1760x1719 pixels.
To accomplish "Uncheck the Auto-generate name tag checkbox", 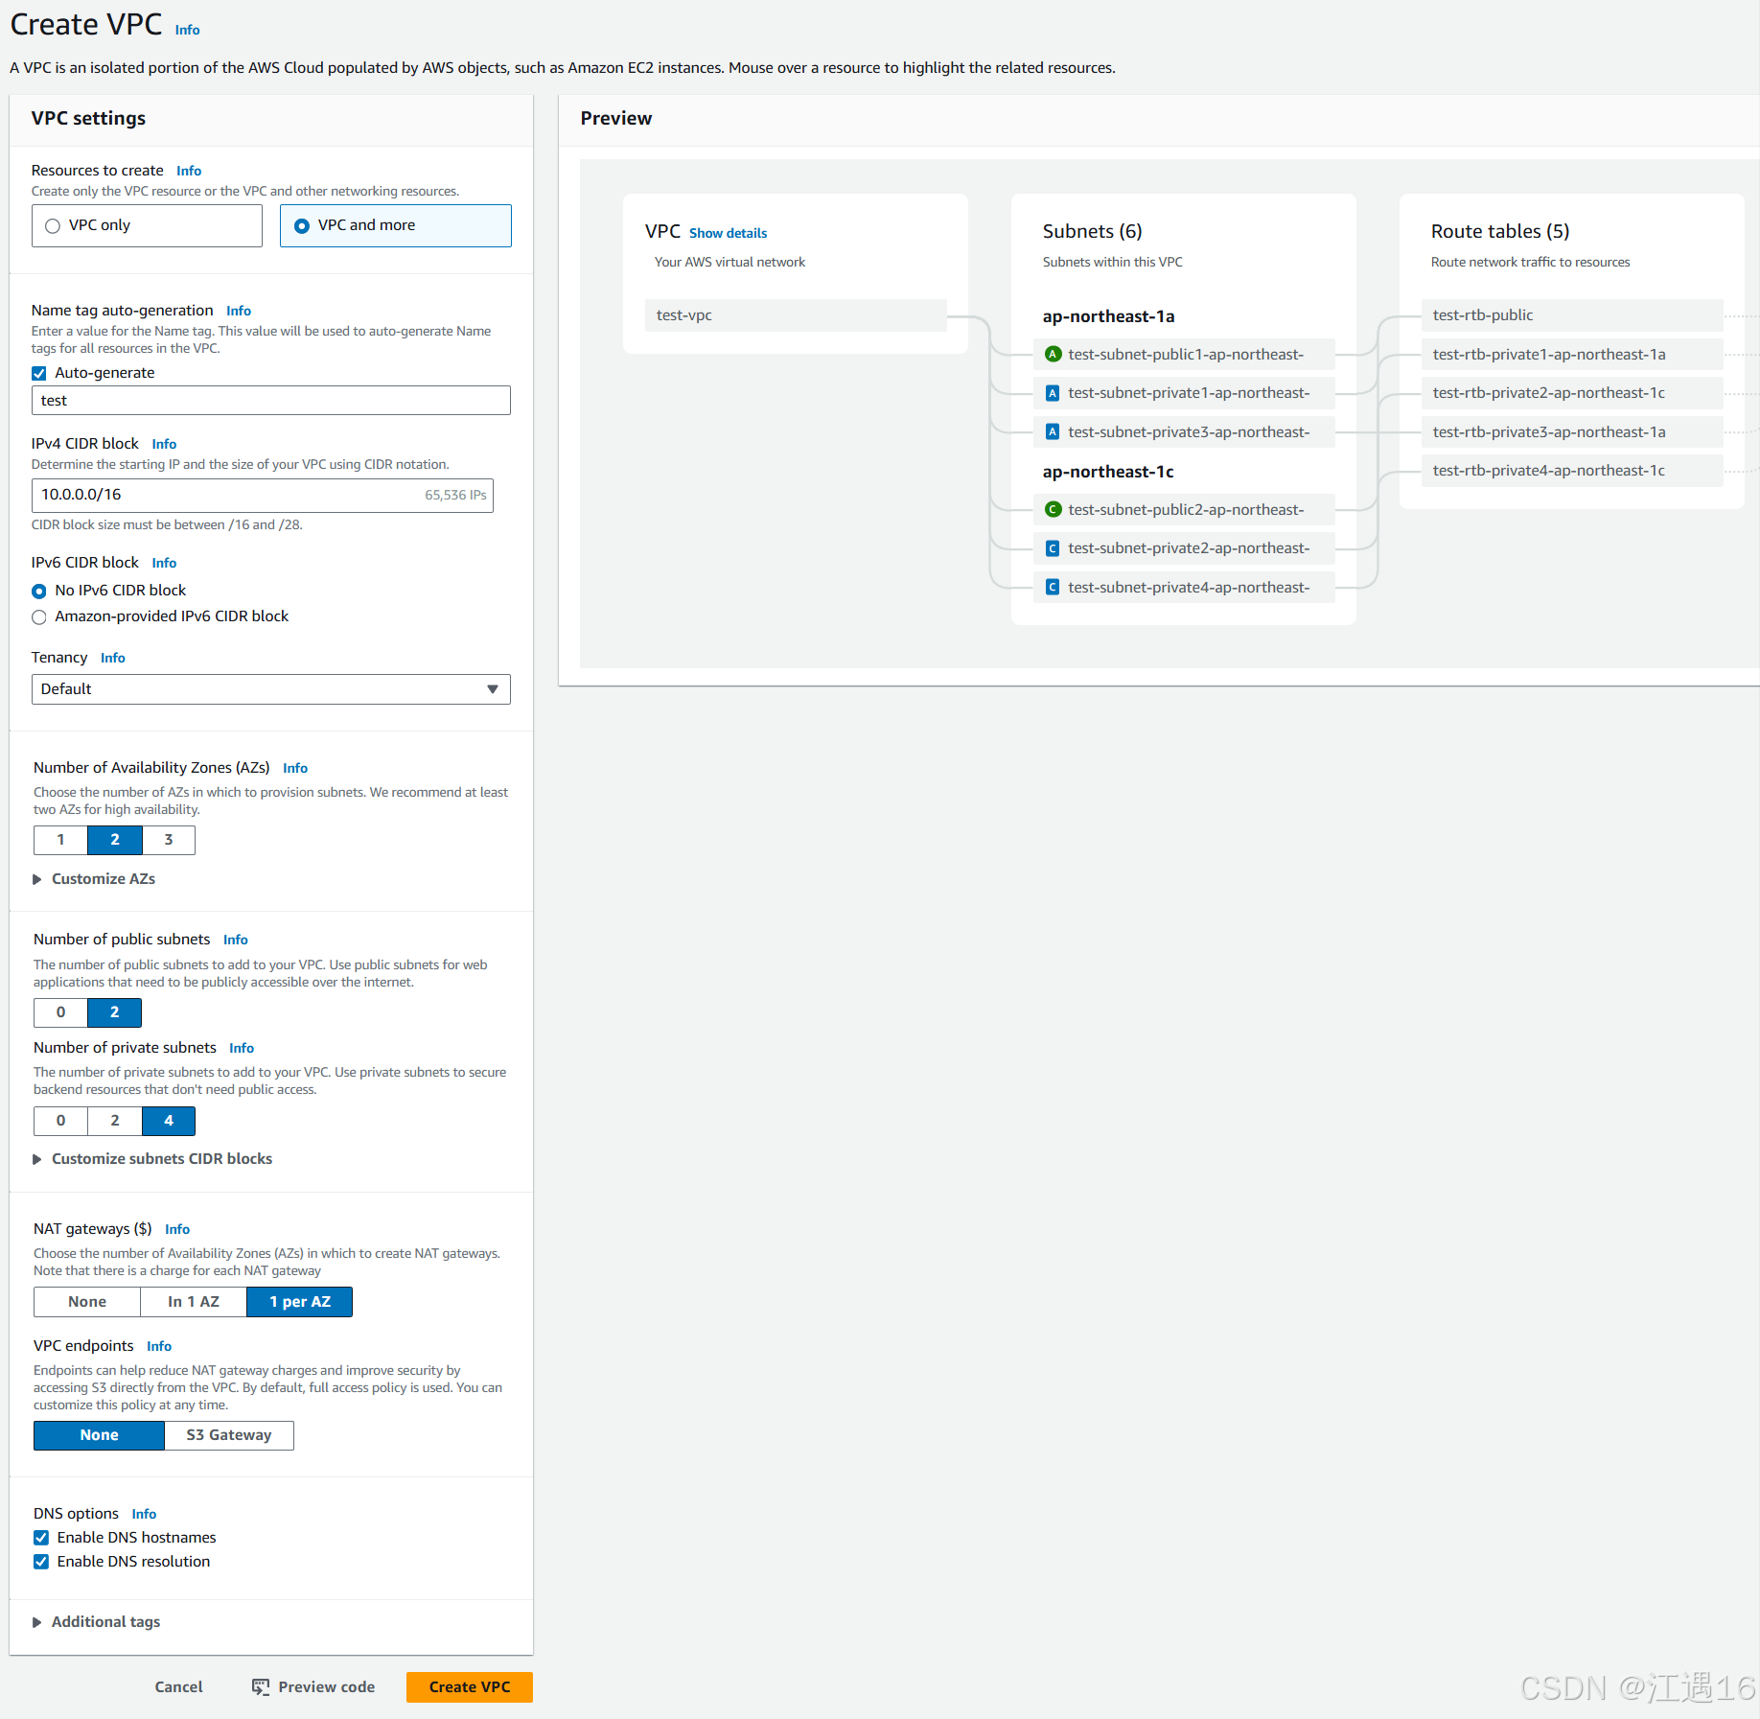I will click(39, 373).
